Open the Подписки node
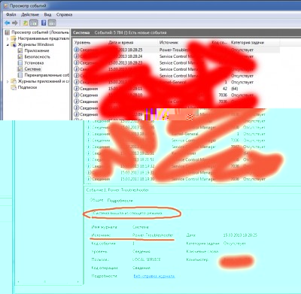Image resolution: width=301 pixels, height=294 pixels. [x=27, y=87]
